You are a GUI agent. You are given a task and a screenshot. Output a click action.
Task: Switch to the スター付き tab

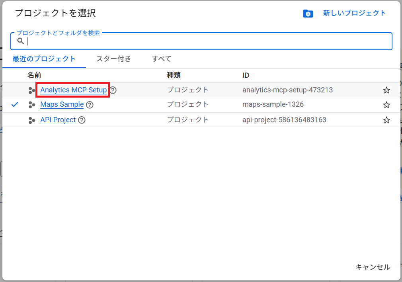113,59
